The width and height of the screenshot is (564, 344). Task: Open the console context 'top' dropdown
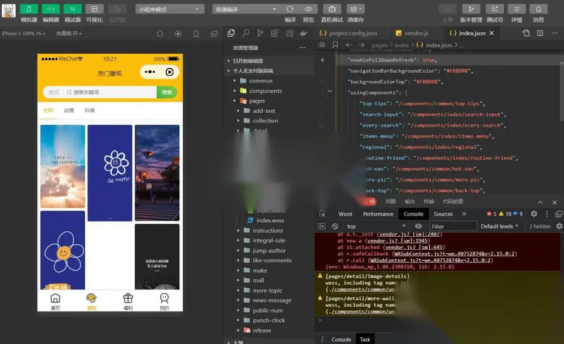376,226
